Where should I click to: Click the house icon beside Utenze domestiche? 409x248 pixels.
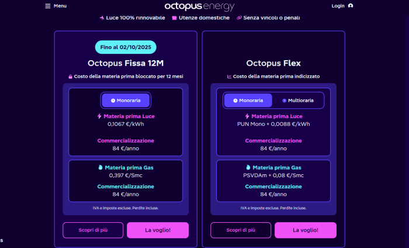[174, 18]
